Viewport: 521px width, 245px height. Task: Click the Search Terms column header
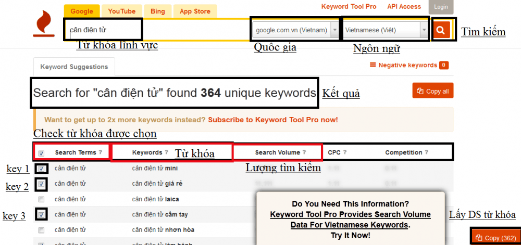tap(76, 152)
